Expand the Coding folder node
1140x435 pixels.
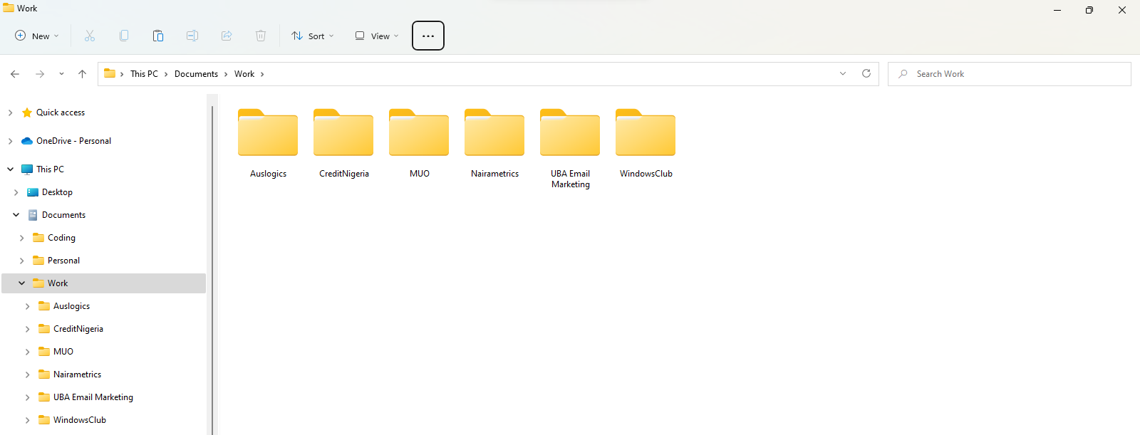[21, 238]
